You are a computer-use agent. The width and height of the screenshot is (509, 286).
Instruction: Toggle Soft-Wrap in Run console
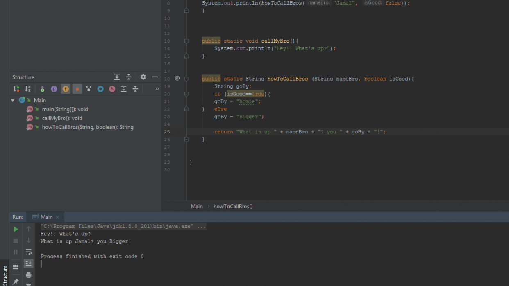tap(29, 252)
